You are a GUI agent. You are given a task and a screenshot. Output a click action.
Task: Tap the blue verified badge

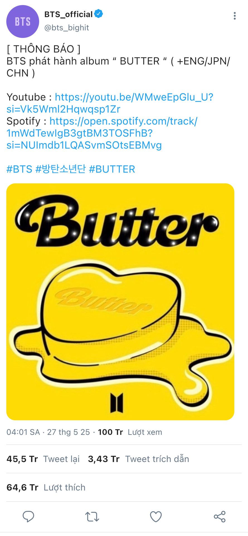click(x=99, y=14)
